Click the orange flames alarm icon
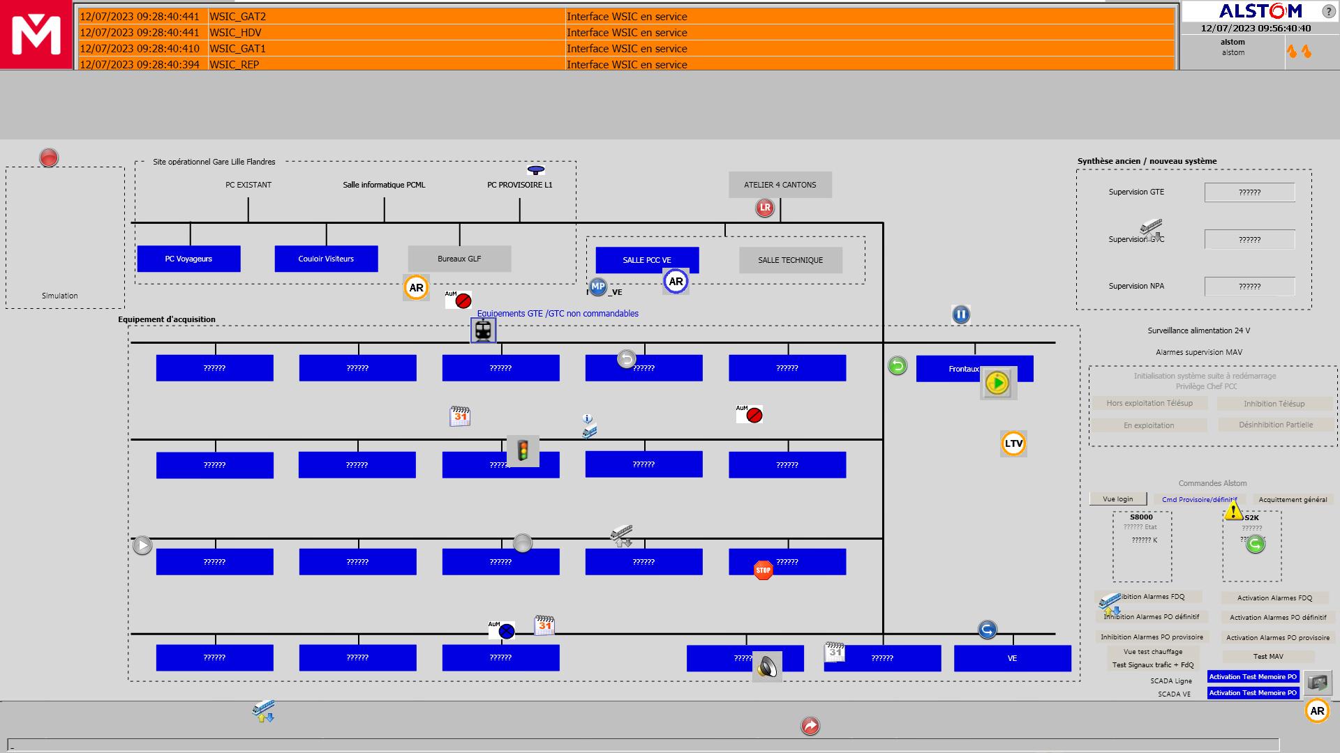 pos(1299,52)
